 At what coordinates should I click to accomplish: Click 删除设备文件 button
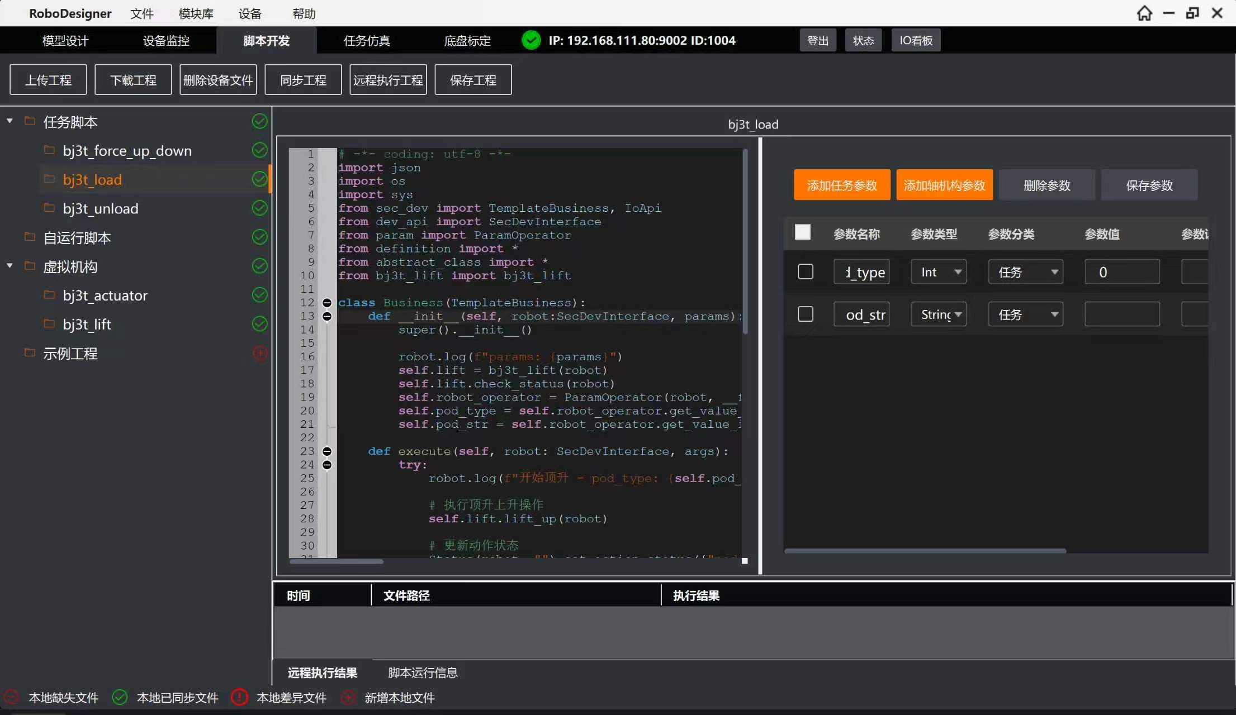[218, 80]
